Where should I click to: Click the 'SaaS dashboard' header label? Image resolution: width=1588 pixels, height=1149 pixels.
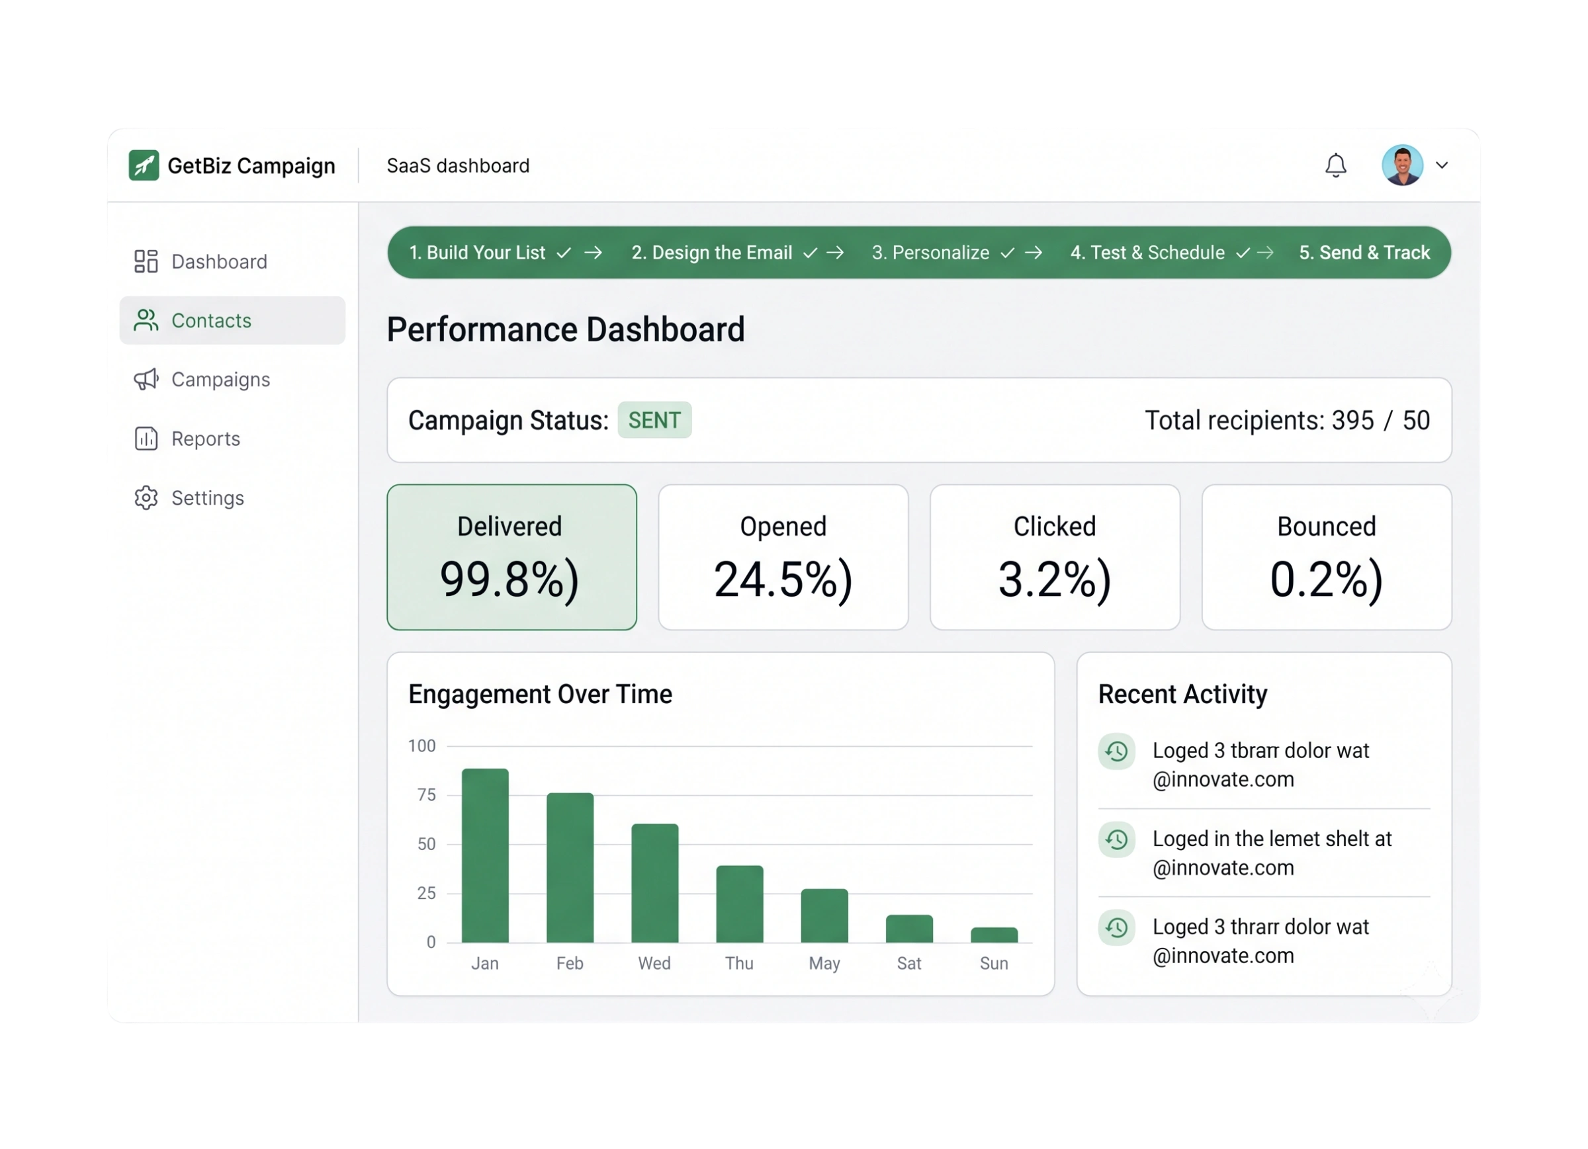(458, 165)
